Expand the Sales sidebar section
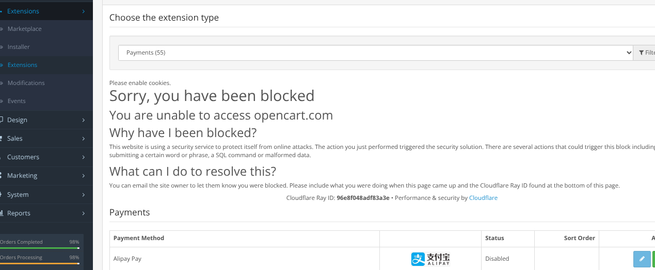The image size is (655, 270). 46,139
